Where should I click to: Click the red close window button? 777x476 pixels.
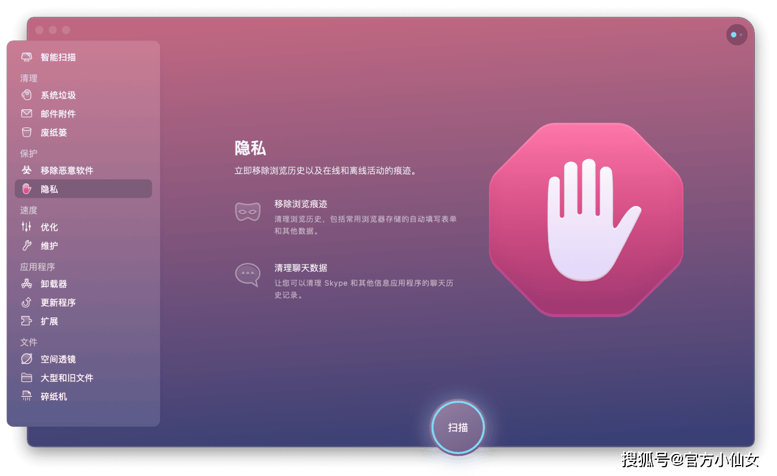tap(39, 30)
